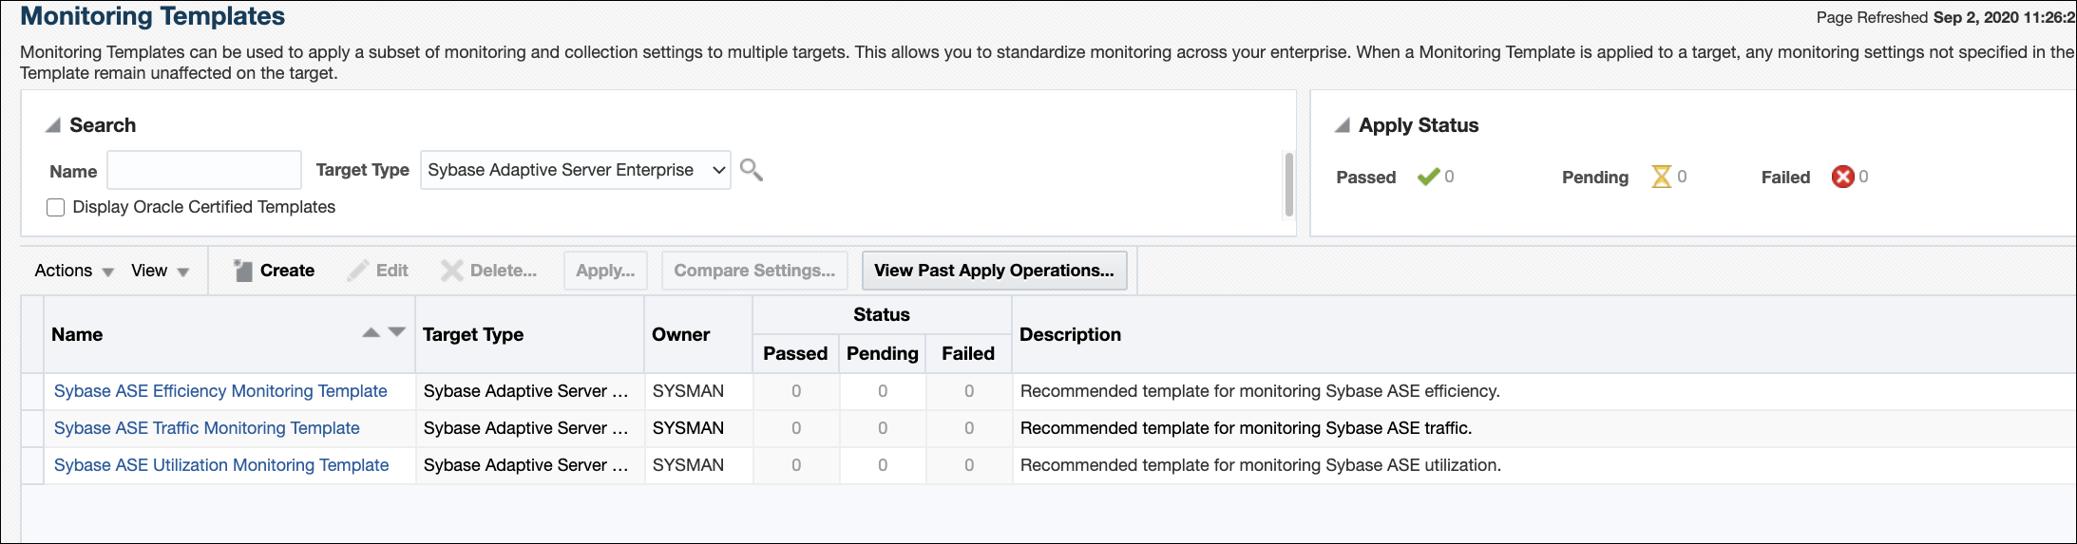Screen dimensions: 2077x544
Task: Click description for Sybase ASE traffic
Action: click(x=1246, y=428)
